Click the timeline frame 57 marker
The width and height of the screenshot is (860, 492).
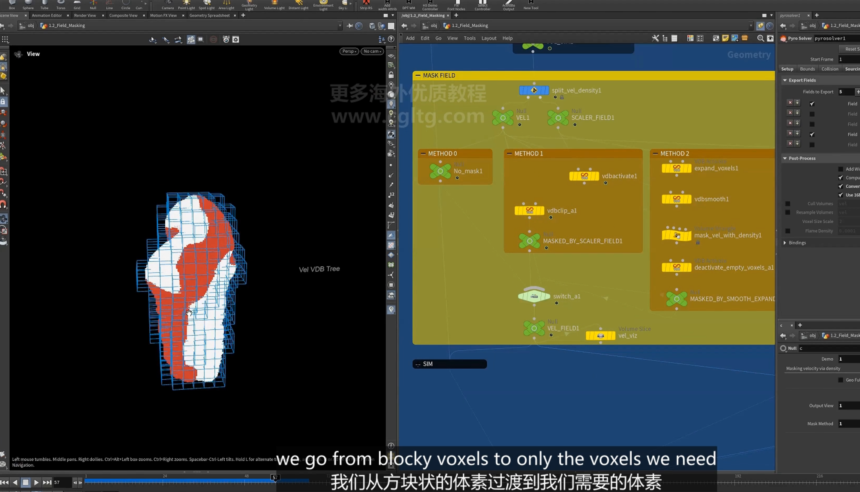275,477
